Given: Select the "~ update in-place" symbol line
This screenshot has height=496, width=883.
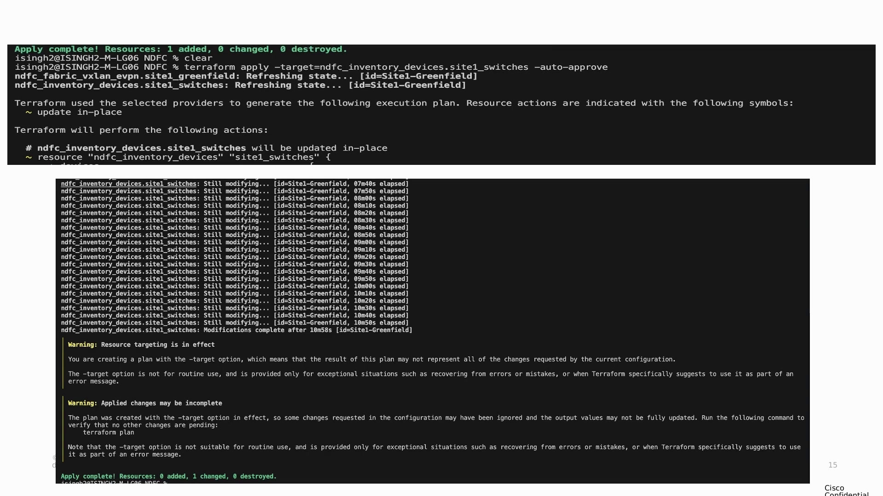Looking at the screenshot, I should (74, 112).
